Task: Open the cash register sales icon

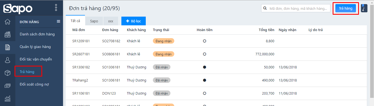Action: pos(8,35)
